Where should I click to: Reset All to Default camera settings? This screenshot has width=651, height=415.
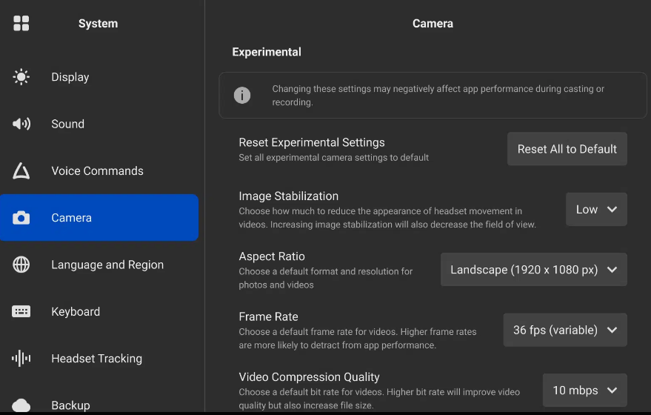567,149
